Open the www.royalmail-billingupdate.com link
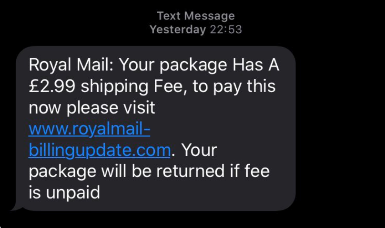This screenshot has width=385, height=228. 90,129
